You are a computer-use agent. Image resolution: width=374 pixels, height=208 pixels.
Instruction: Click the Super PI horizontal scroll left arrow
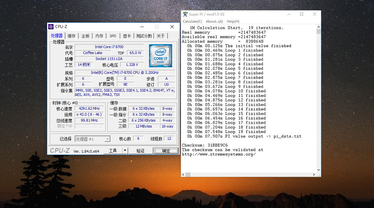point(183,175)
